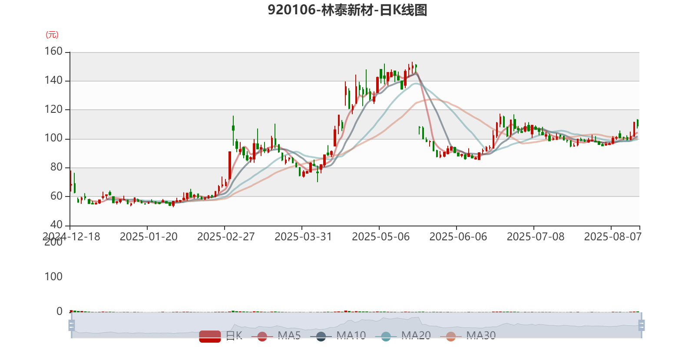
Task: Click the left handle of zoom slider
Action: (72, 325)
